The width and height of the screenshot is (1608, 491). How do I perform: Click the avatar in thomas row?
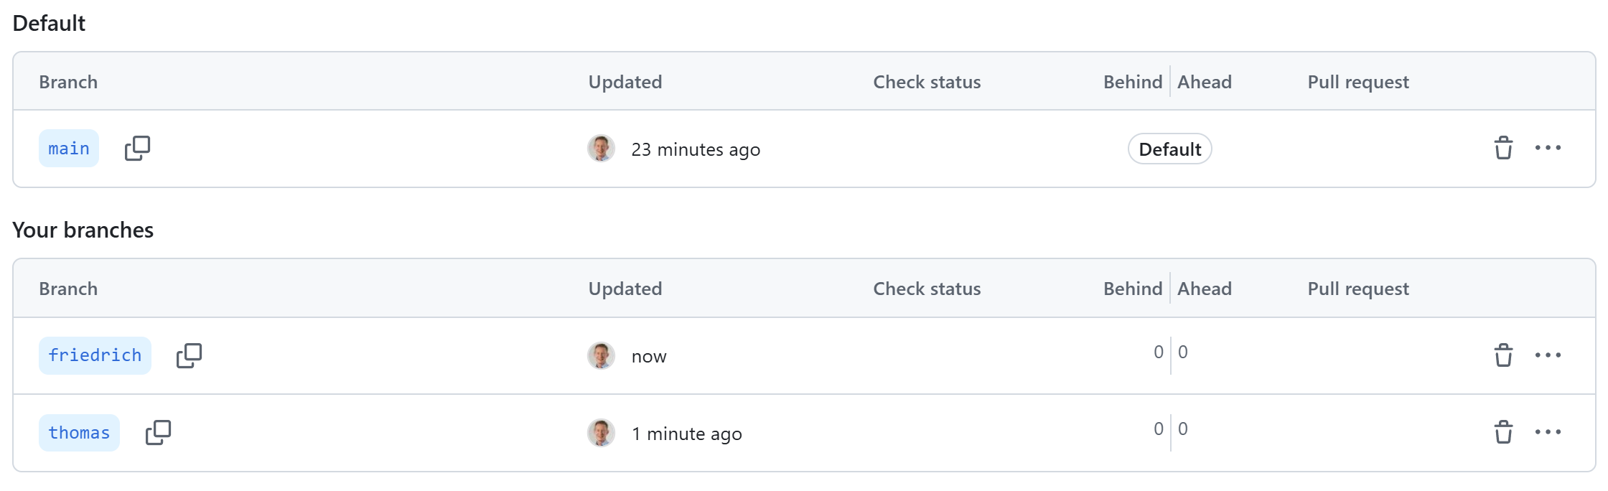click(x=601, y=433)
